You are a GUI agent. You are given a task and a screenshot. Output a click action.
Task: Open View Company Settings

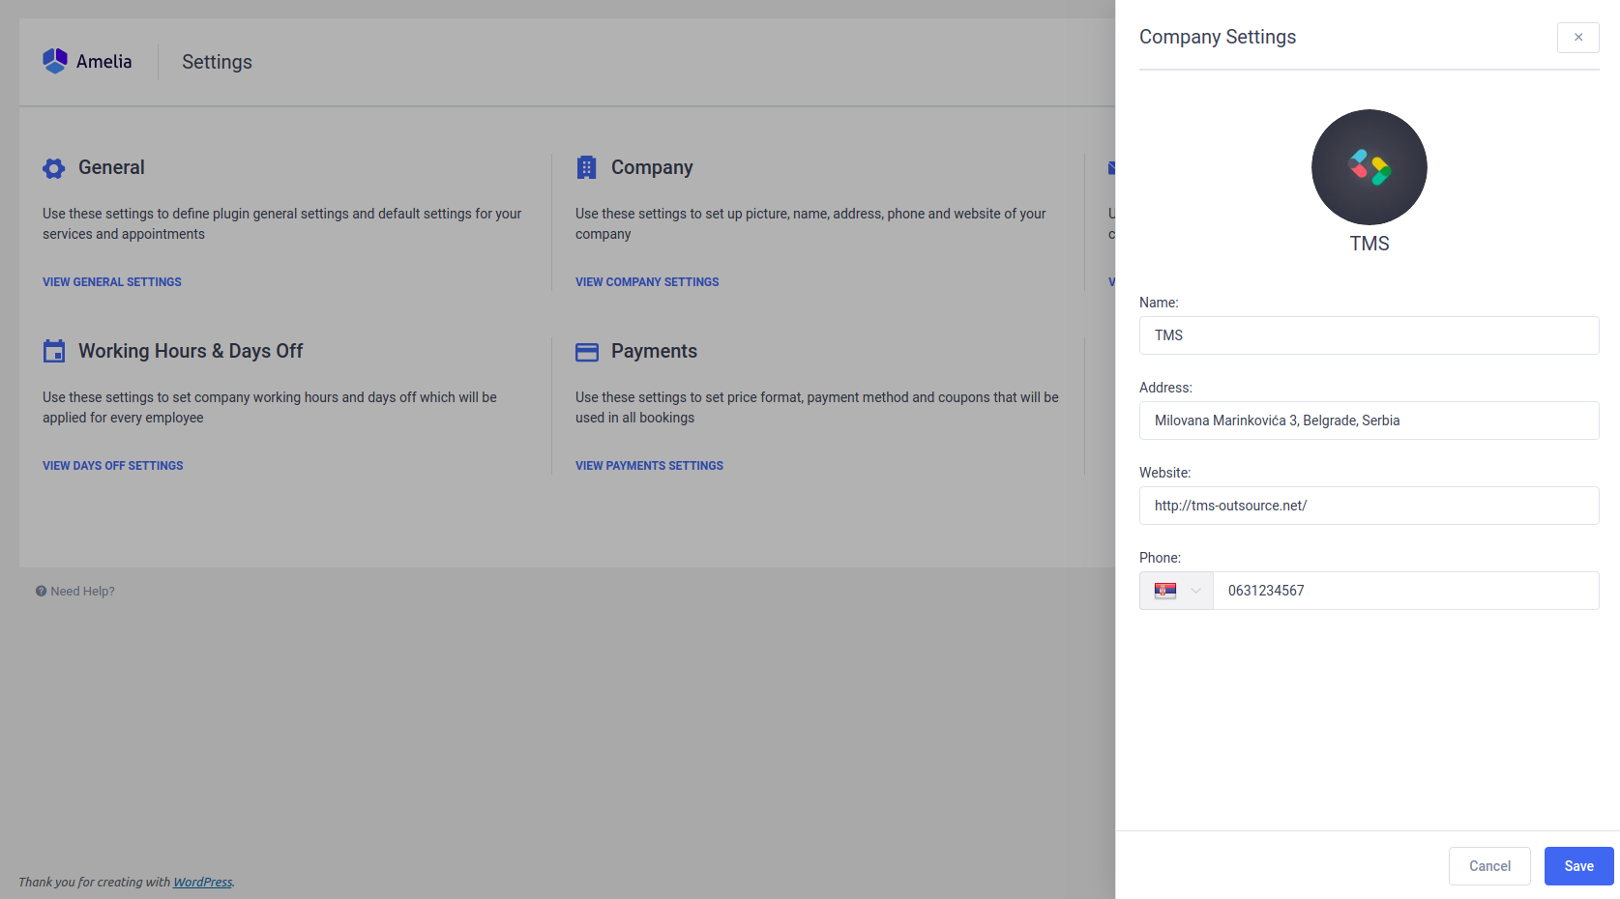coord(646,281)
